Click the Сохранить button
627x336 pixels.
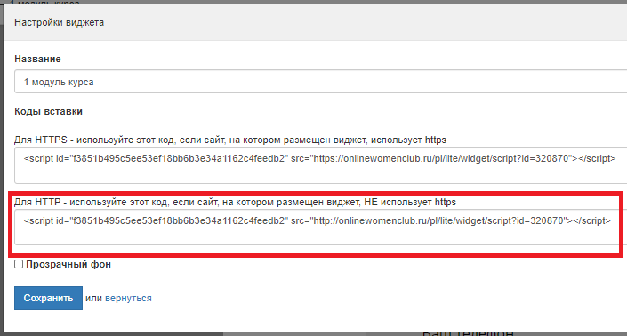tap(48, 298)
